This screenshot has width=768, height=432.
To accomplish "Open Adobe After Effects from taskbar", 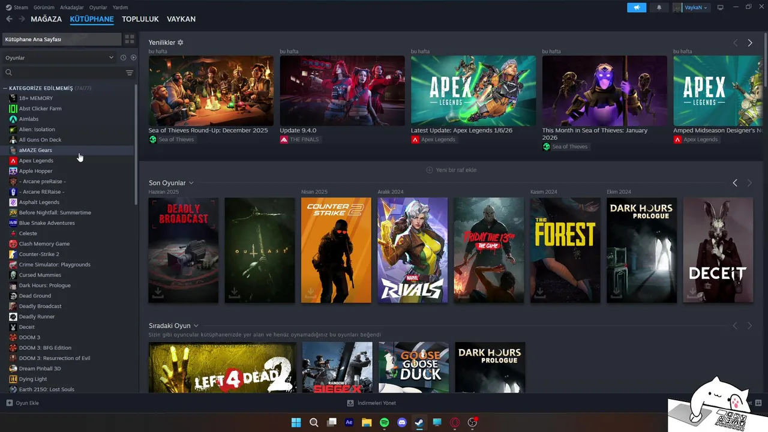I will point(349,422).
